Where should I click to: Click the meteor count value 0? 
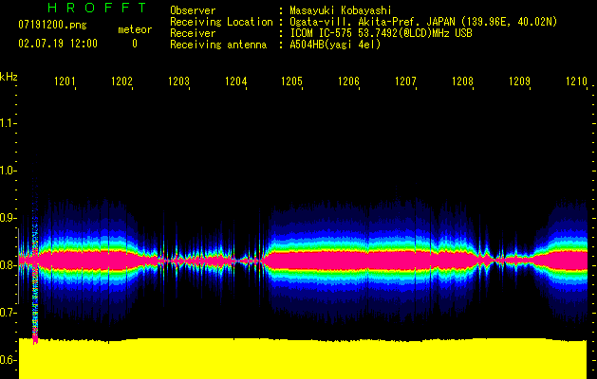(135, 44)
